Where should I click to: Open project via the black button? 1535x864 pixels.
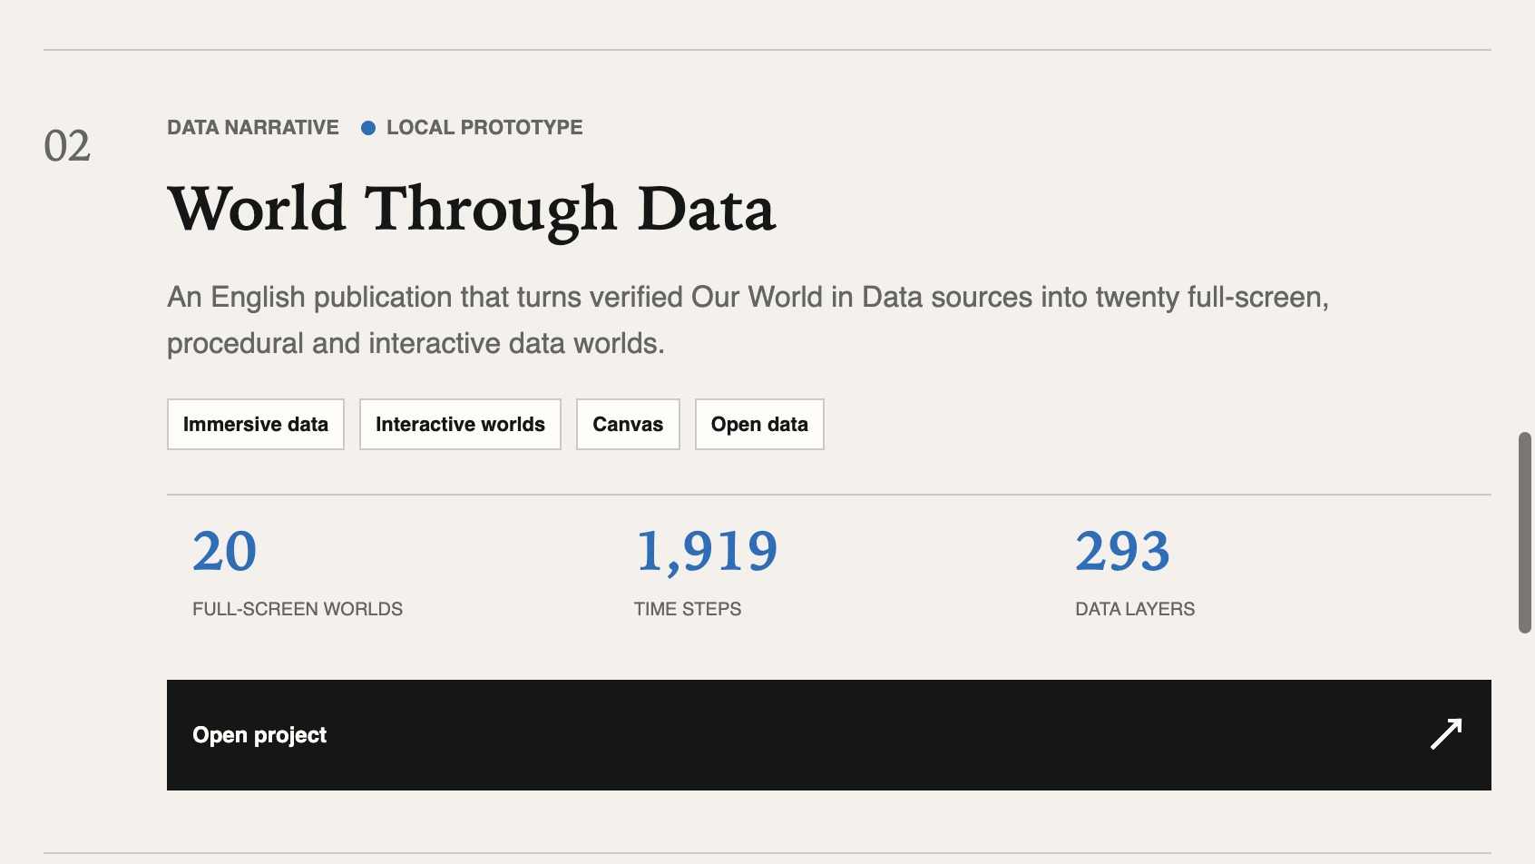coord(828,734)
